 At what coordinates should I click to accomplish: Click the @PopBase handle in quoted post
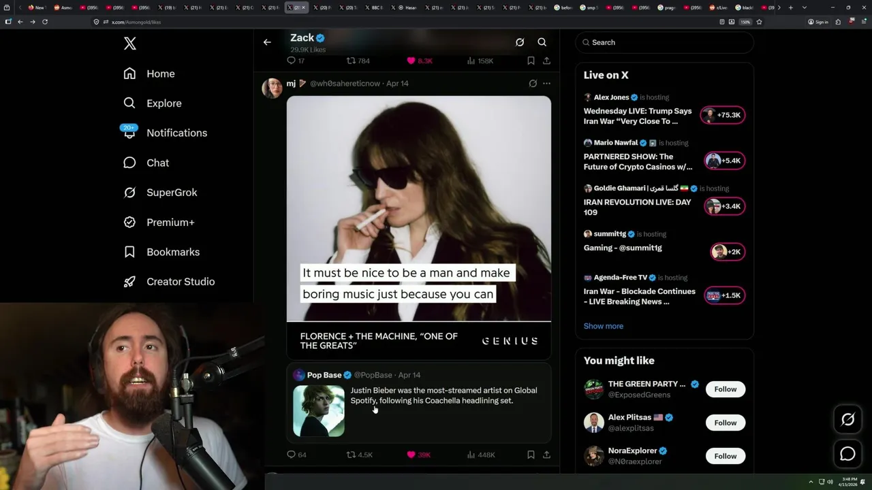373,375
